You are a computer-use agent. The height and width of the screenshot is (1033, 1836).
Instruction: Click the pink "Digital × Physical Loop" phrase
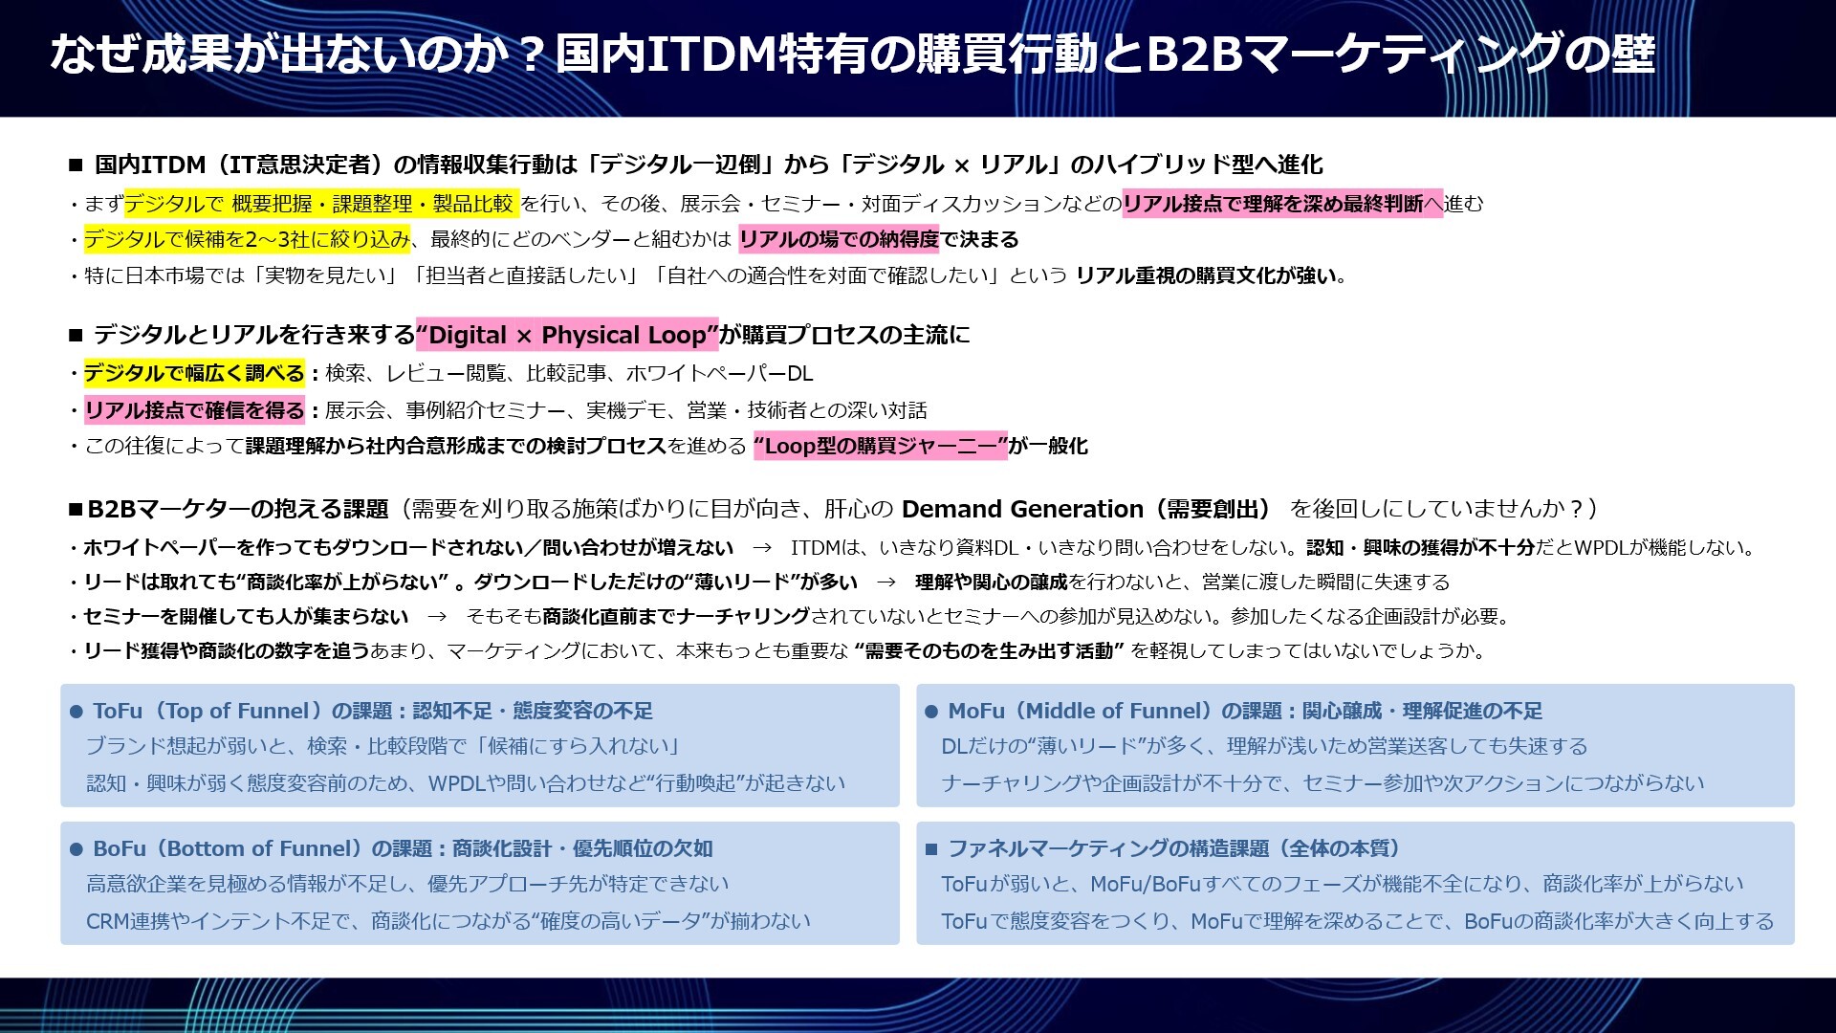tap(567, 335)
